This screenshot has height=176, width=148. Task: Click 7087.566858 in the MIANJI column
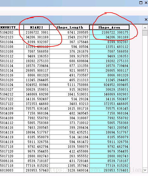tap(36, 51)
